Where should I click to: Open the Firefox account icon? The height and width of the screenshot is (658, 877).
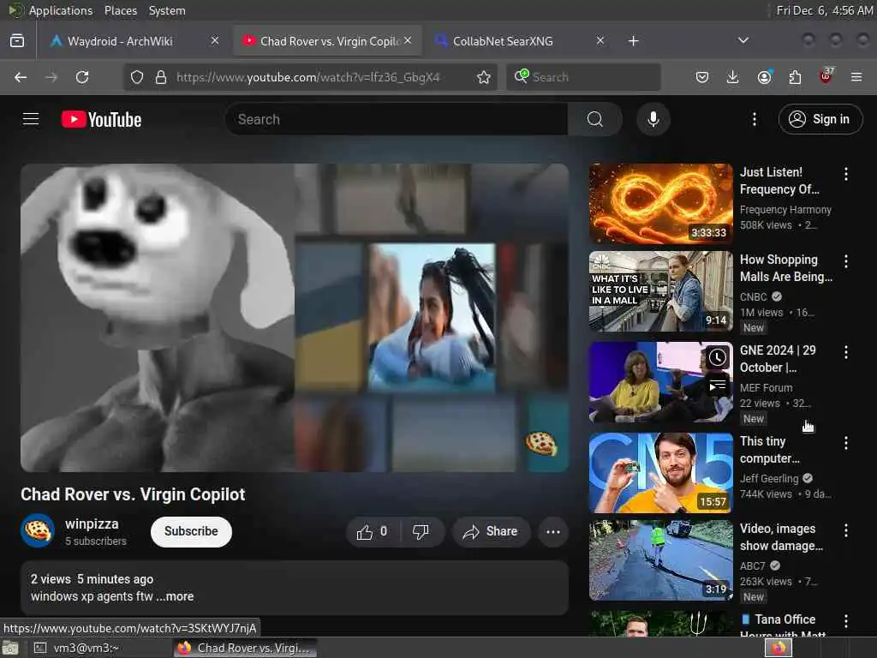click(x=764, y=77)
